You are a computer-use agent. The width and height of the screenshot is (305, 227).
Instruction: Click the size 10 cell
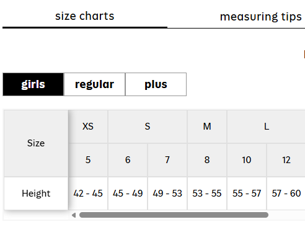tap(247, 160)
